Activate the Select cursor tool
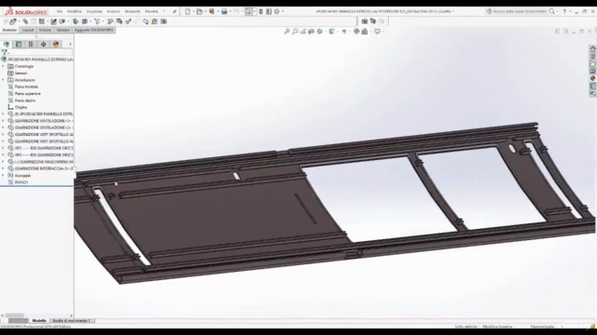 [x=248, y=12]
